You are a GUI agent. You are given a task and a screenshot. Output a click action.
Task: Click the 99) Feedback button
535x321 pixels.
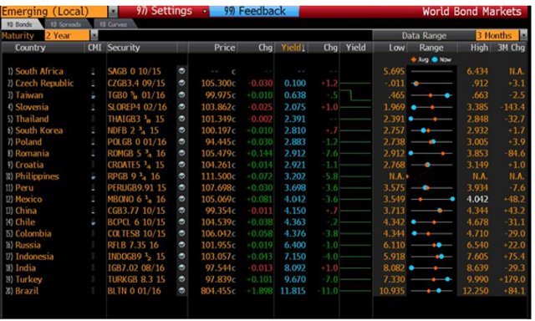click(254, 11)
